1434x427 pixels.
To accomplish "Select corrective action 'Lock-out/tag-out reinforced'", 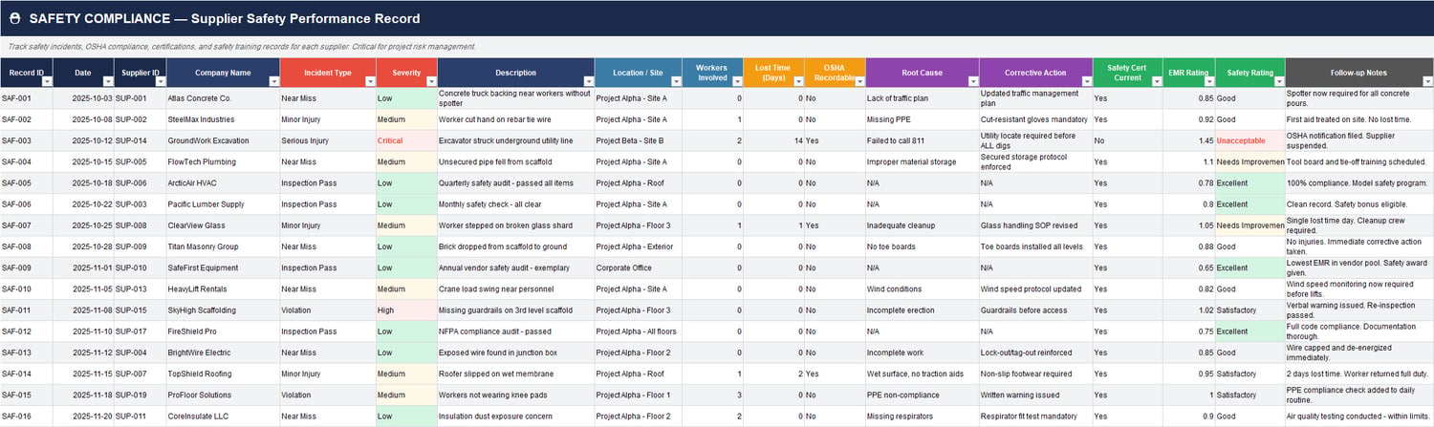I will pos(1036,352).
